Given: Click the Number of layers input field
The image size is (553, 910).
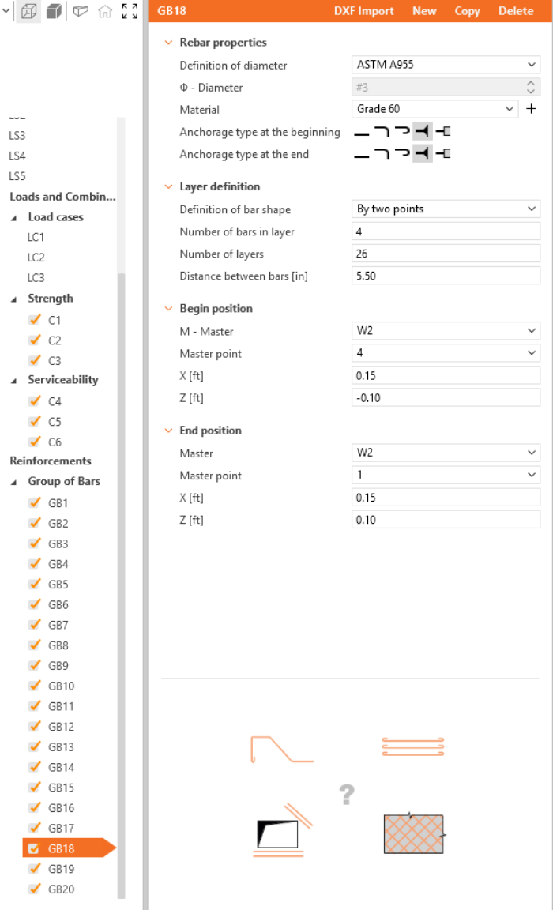Looking at the screenshot, I should tap(446, 254).
